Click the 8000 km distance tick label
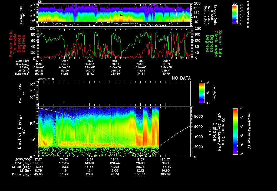 coord(198,117)
